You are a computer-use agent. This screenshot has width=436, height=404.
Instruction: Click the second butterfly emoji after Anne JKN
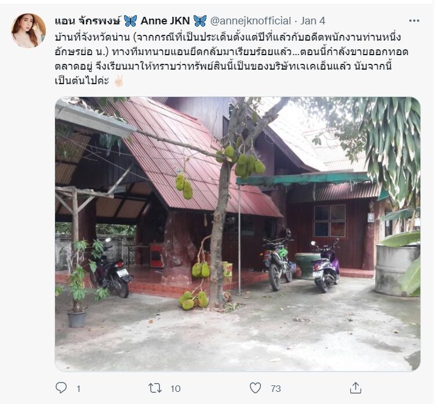[x=200, y=21]
